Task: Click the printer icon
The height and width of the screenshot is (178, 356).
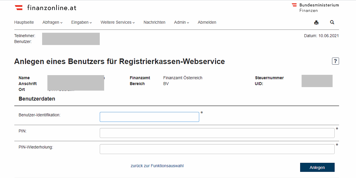Action: (x=316, y=23)
